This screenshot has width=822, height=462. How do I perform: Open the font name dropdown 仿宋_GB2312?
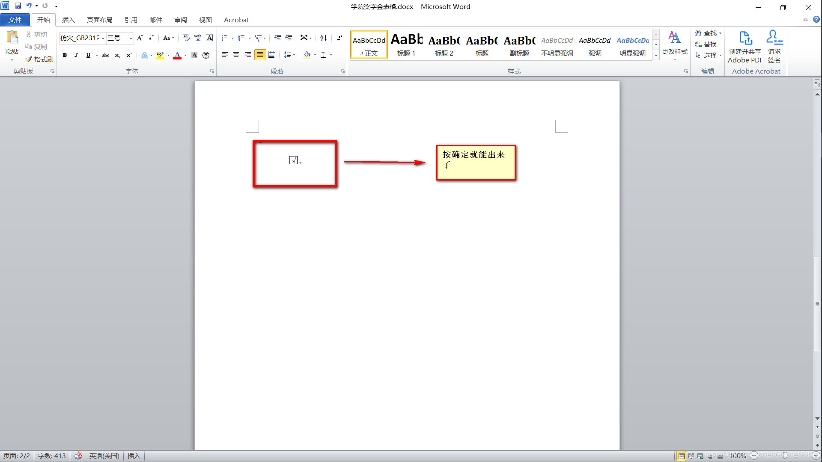(x=103, y=38)
